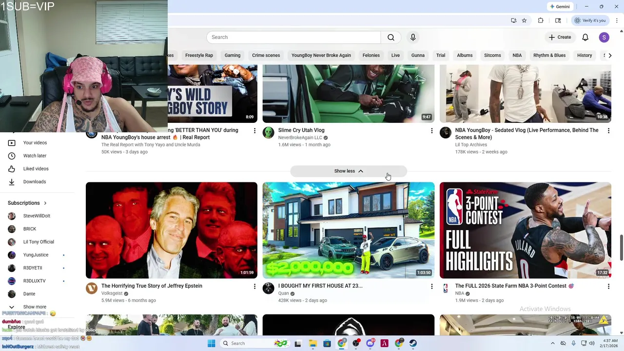Open Steam from the Windows taskbar
Screen dimensions: 624x351
pyautogui.click(x=413, y=343)
